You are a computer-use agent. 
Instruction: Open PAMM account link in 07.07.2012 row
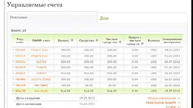(x=41, y=67)
